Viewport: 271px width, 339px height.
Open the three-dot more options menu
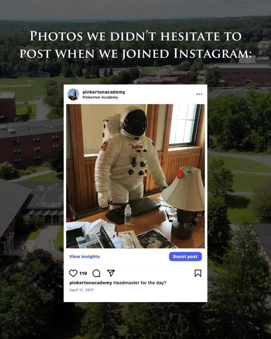pos(199,94)
